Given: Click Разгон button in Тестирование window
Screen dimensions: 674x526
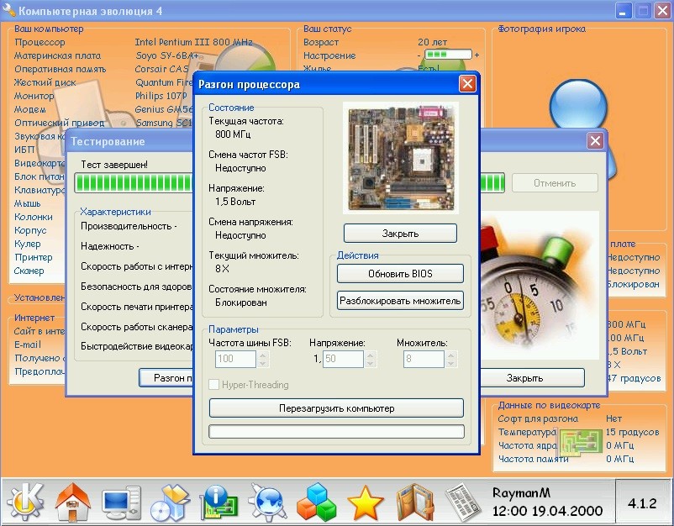Looking at the screenshot, I should pos(166,378).
